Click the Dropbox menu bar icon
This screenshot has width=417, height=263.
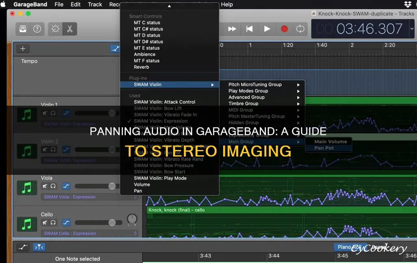coord(408,4)
